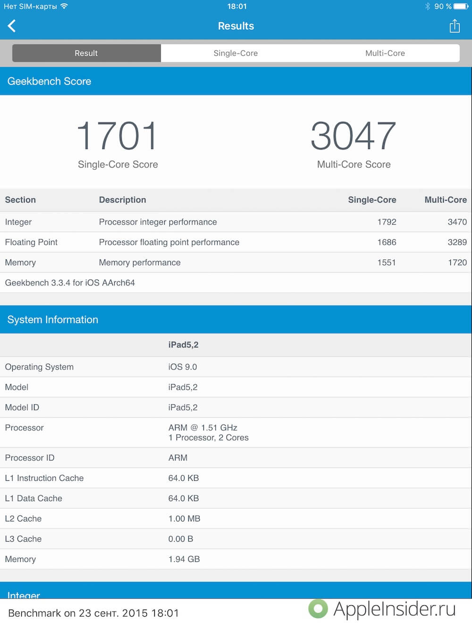Select the Floating Point row label
The height and width of the screenshot is (629, 472).
pos(31,242)
